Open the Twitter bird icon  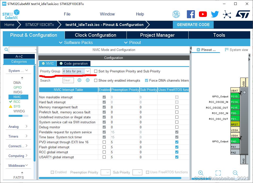[215, 14]
